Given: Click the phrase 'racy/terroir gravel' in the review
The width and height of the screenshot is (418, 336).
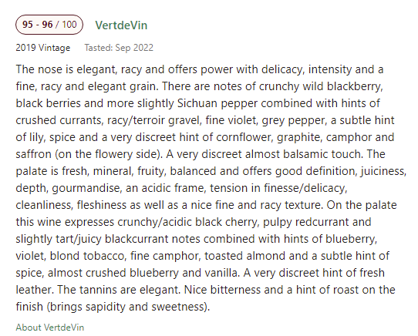Looking at the screenshot, I should pyautogui.click(x=153, y=120).
